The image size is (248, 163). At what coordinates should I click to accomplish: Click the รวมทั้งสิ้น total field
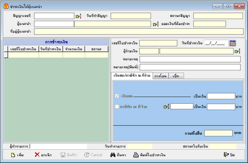pos(218,133)
